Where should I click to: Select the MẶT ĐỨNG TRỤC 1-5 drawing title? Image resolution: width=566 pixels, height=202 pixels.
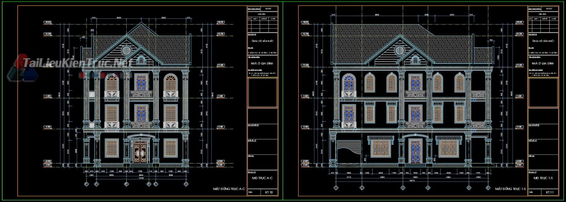pos(510,189)
